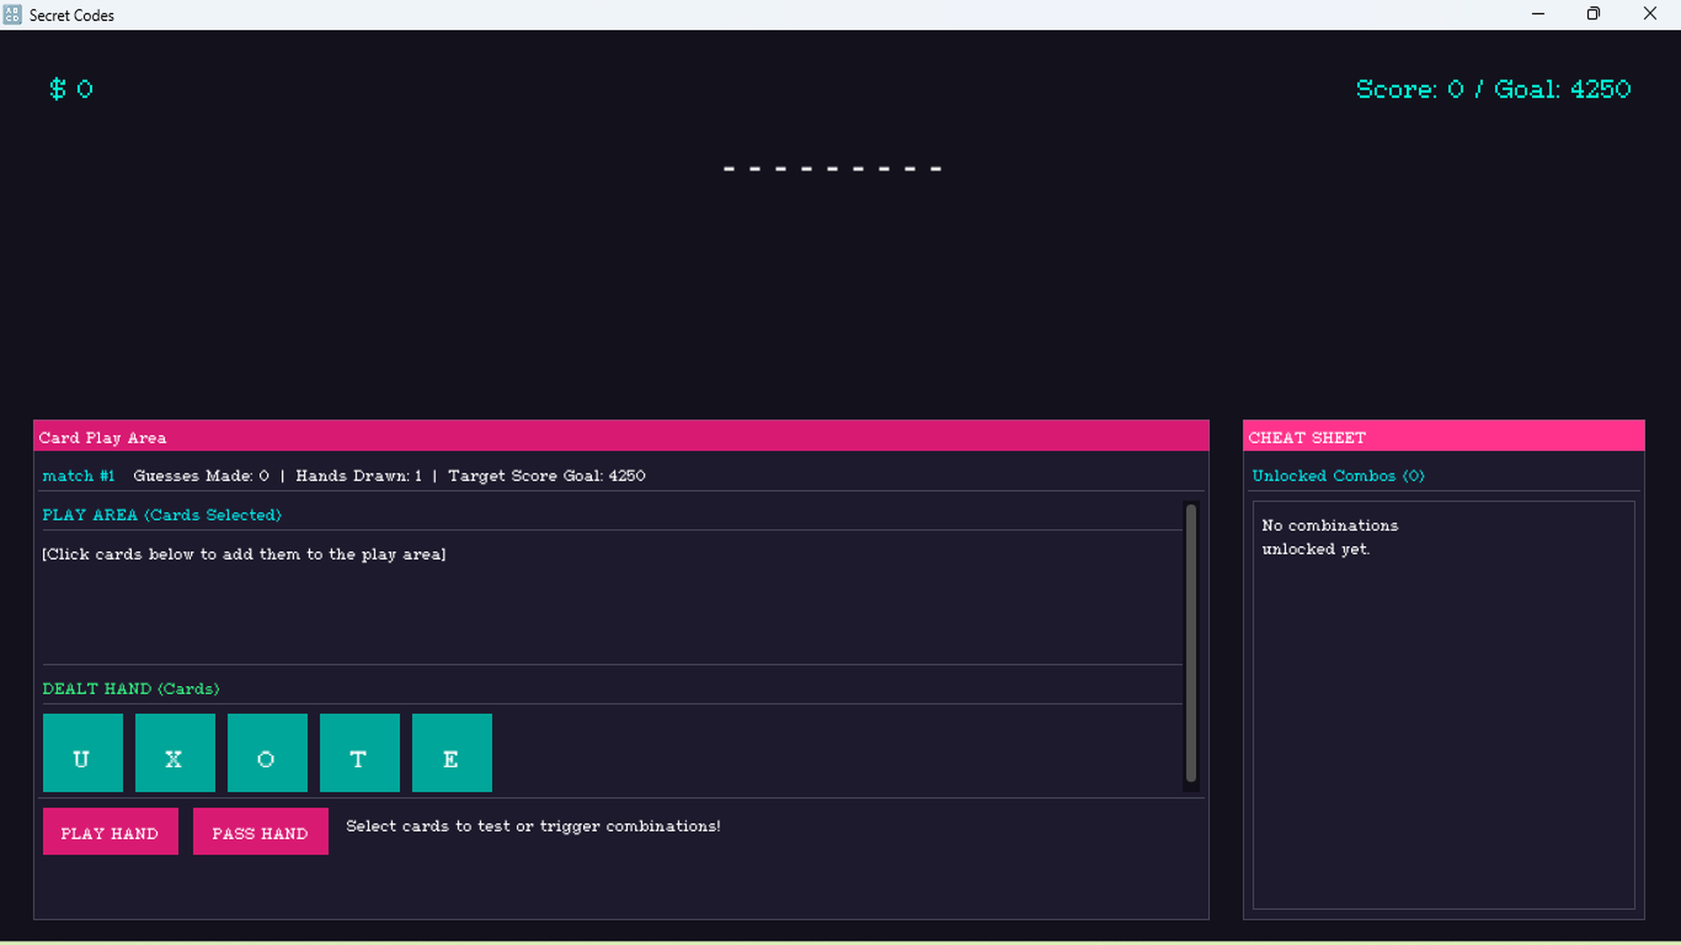Click the Score: 0 / Goal: 4250 readout
1681x945 pixels.
(1493, 89)
